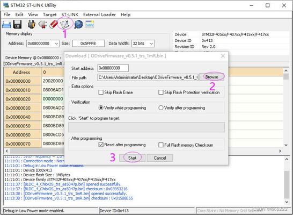Click the File path input field

tap(148, 77)
